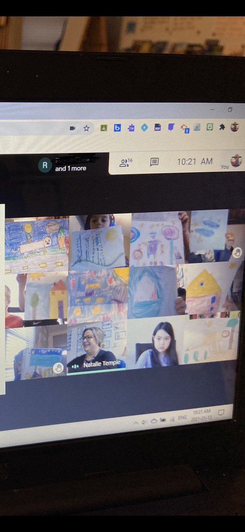Image resolution: width=245 pixels, height=532 pixels.
Task: Open taskbar clock showing 2021-01-13
Action: click(201, 415)
